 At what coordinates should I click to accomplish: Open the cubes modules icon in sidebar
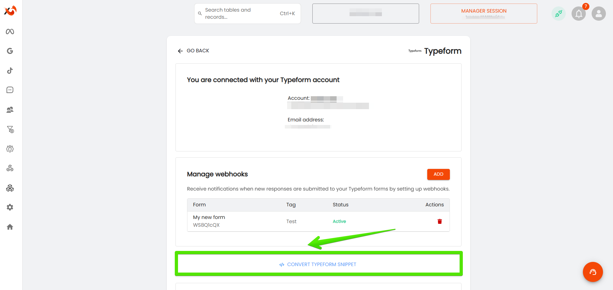10,188
